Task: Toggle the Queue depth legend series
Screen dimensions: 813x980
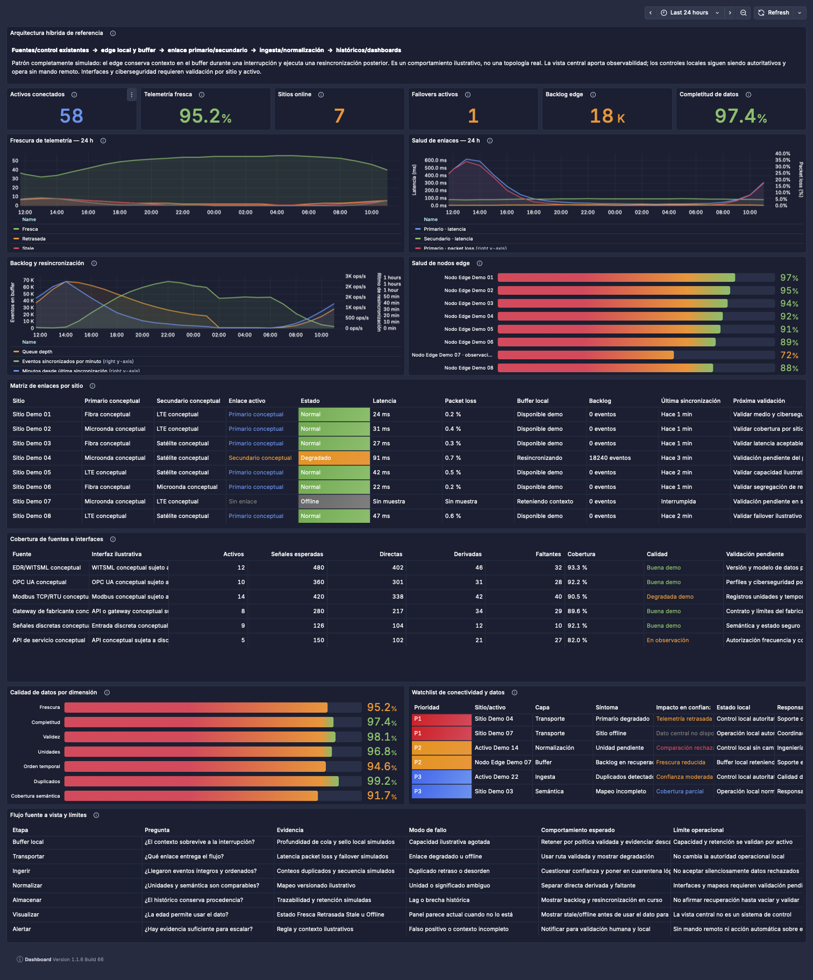Action: pos(37,352)
